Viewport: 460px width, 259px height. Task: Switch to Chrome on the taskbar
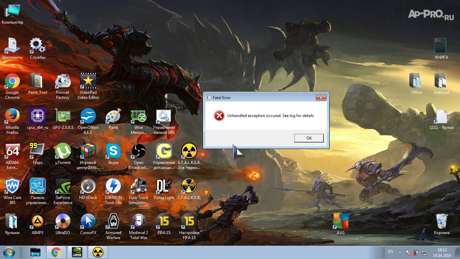[x=56, y=252]
